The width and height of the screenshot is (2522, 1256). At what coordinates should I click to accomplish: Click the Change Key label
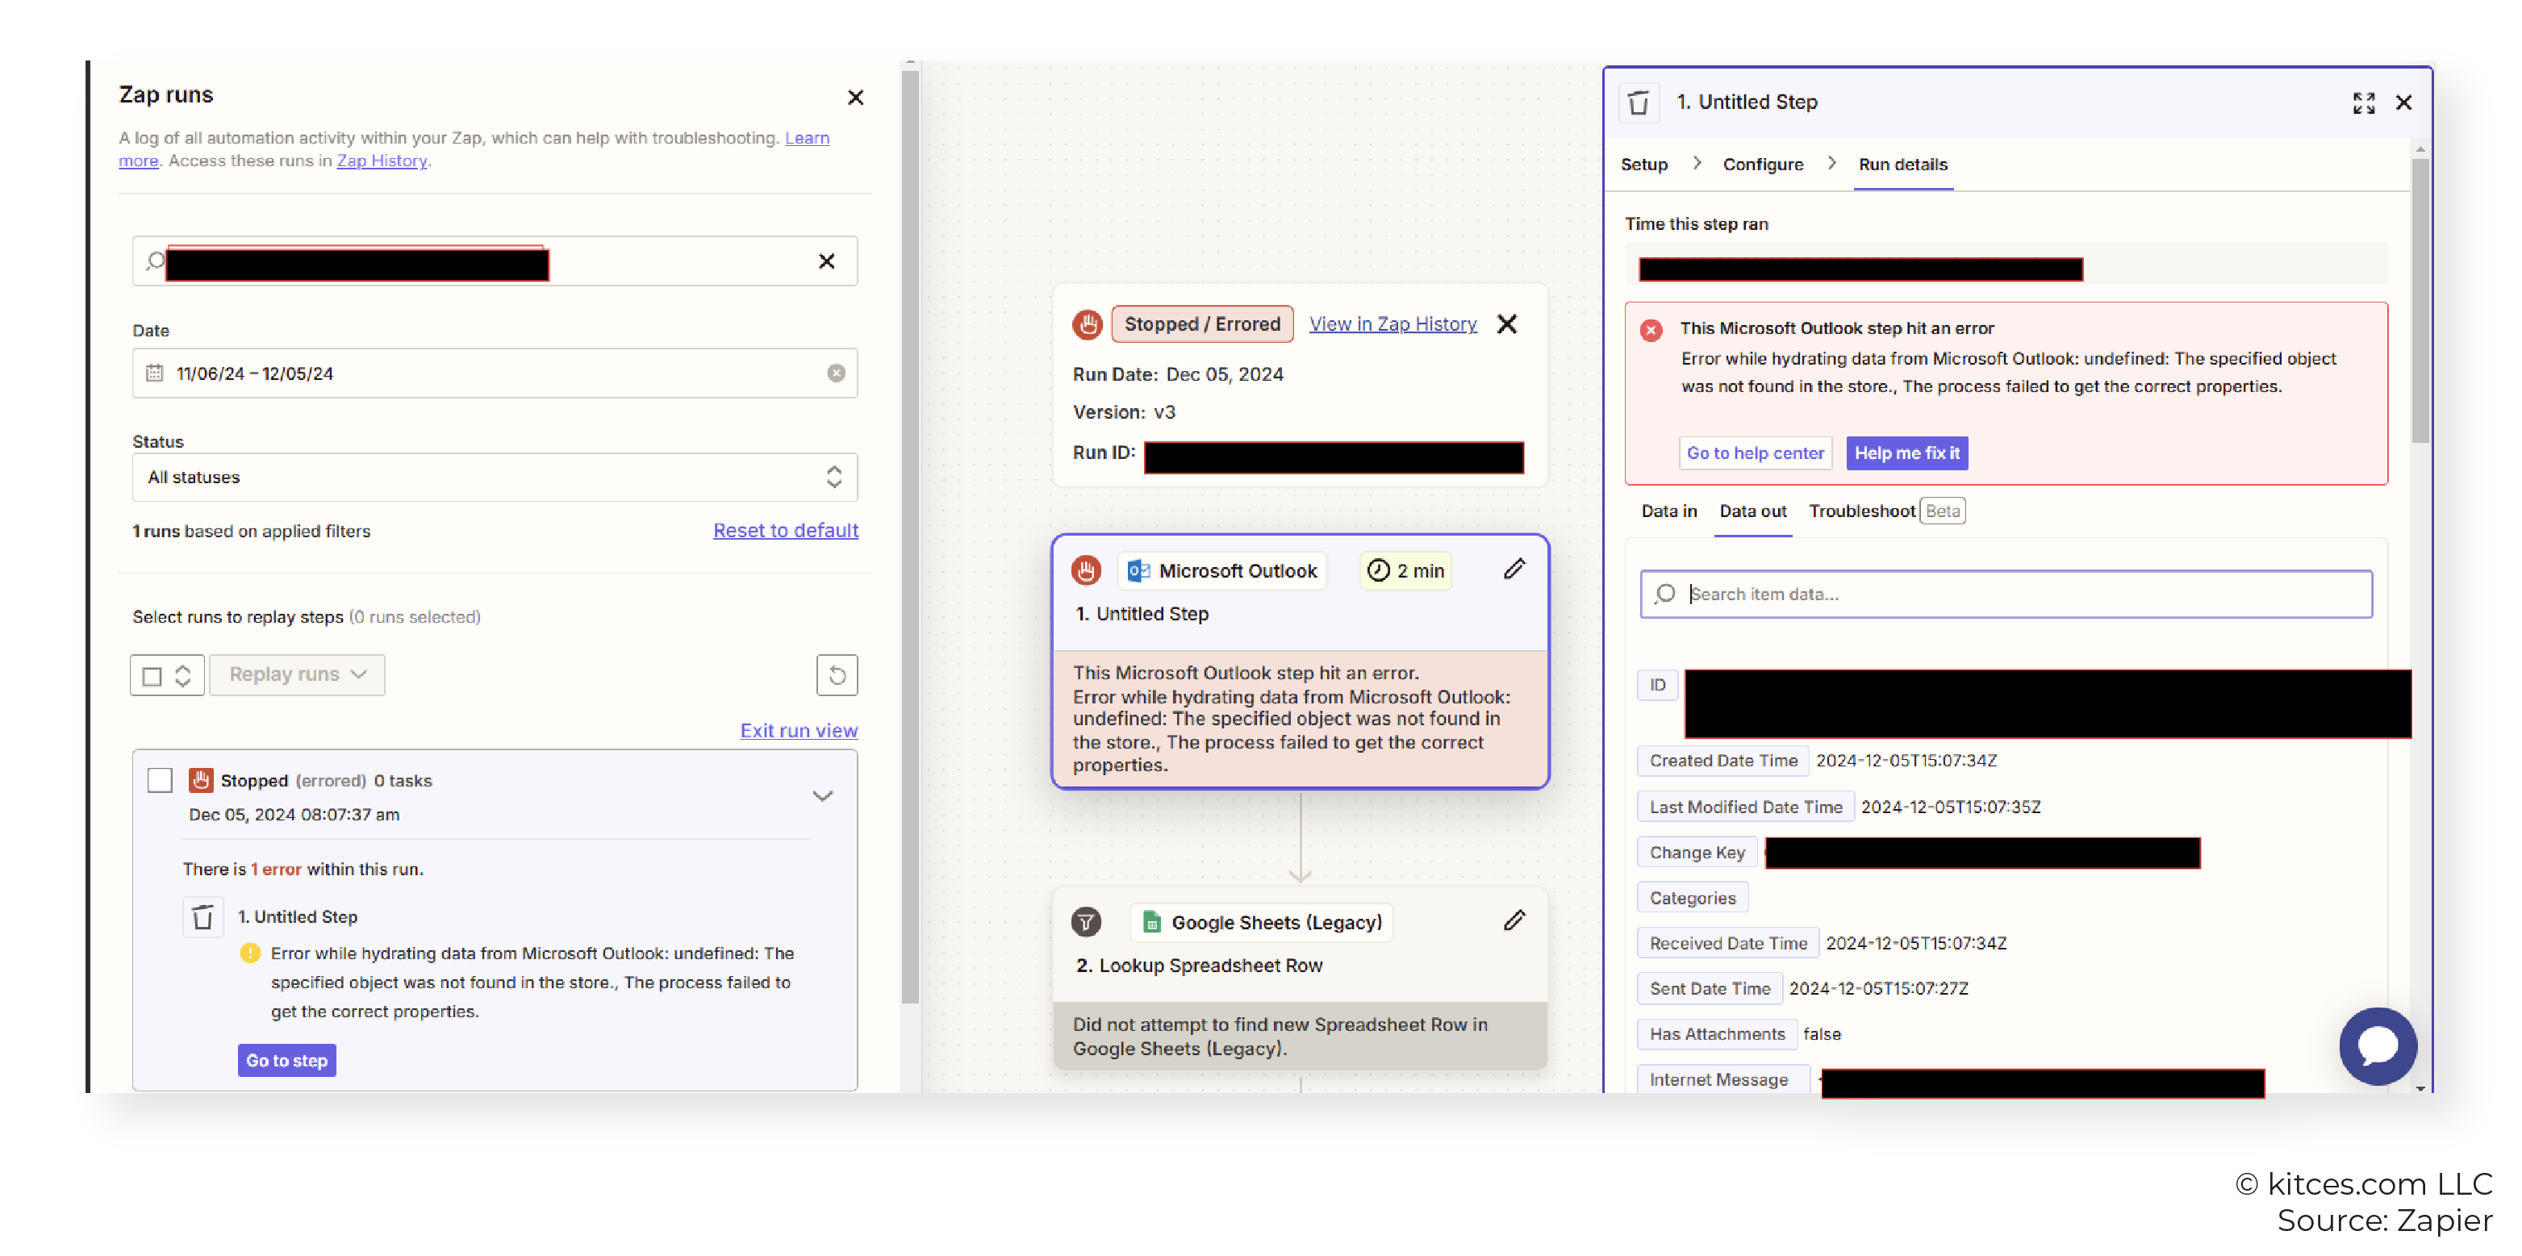click(x=1697, y=853)
